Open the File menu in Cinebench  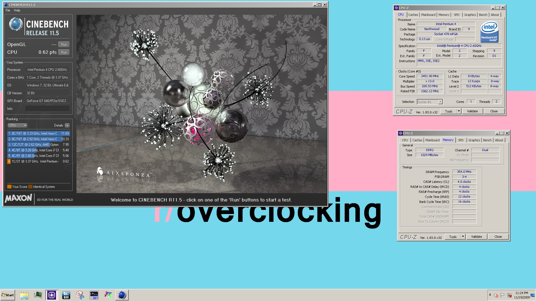coord(8,10)
